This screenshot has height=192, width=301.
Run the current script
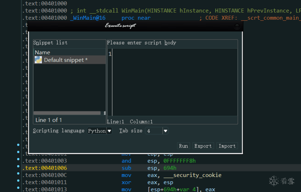click(x=183, y=146)
